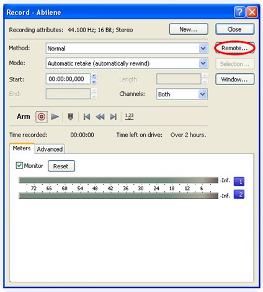This screenshot has height=292, width=263.
Task: Start playback with the Play button
Action: [55, 117]
